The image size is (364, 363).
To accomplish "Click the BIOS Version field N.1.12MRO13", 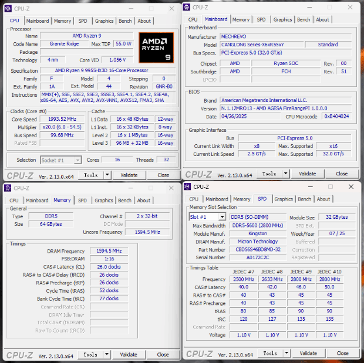I will (285, 108).
